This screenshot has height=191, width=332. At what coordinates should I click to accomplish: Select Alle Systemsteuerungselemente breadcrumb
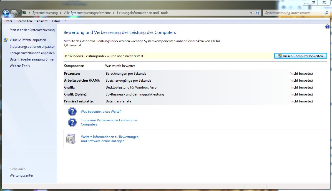pyautogui.click(x=87, y=13)
